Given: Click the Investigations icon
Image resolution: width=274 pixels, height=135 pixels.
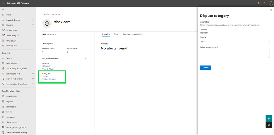Looking at the screenshot, I should 3,96.
